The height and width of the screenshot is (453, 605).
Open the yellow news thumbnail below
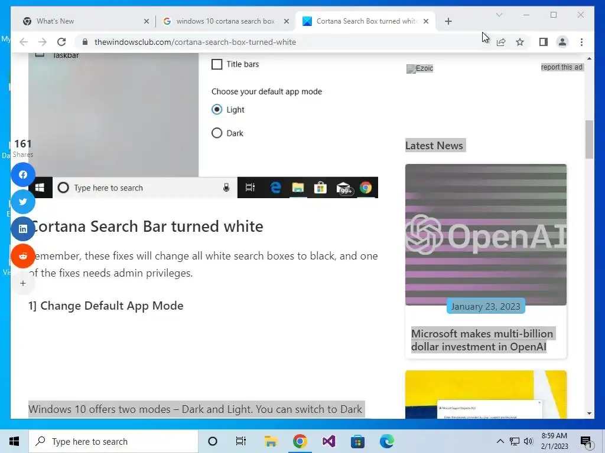tap(486, 395)
